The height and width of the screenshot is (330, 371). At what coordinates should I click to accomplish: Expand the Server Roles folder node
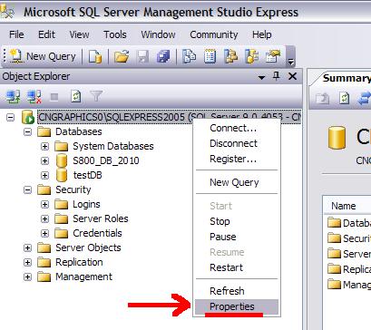(44, 218)
